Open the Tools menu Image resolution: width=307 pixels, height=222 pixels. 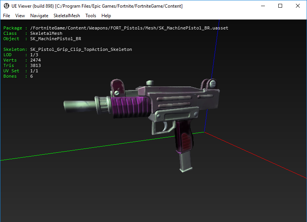(91, 16)
